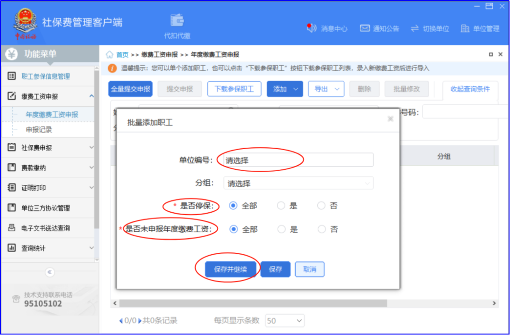Open the 添加 dropdown button
The height and width of the screenshot is (335, 510).
tap(285, 89)
